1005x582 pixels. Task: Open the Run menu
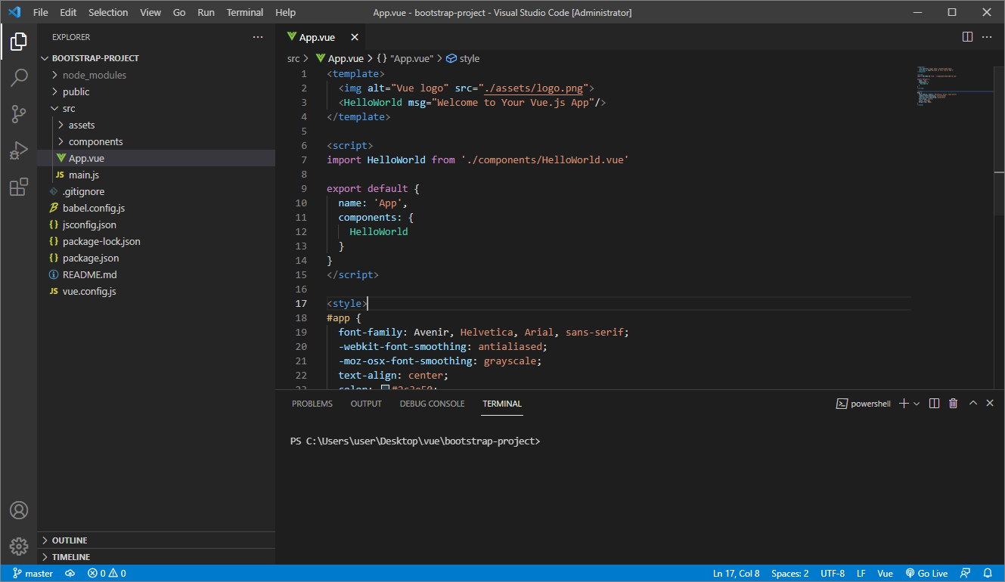[x=206, y=13]
